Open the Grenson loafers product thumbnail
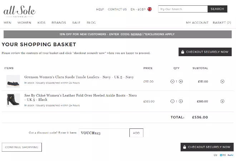236x161 pixels. coord(13,82)
